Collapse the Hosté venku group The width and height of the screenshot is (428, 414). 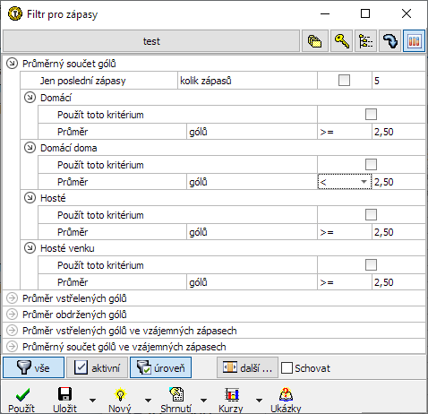[x=30, y=248]
